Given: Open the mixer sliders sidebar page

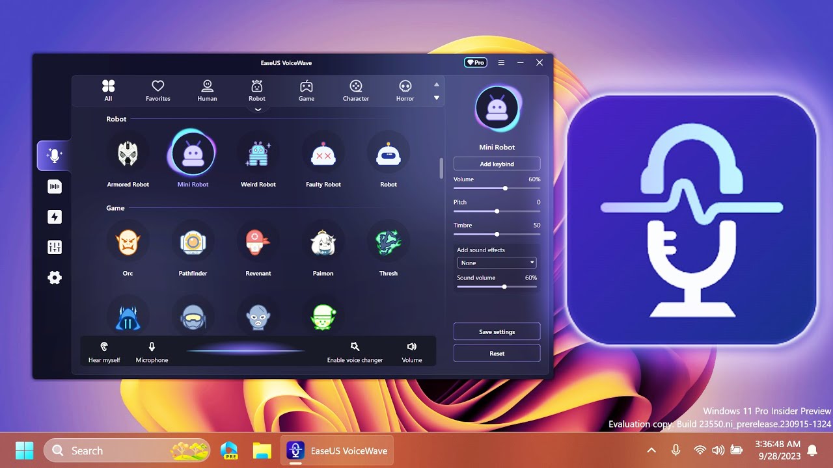Looking at the screenshot, I should (x=54, y=247).
